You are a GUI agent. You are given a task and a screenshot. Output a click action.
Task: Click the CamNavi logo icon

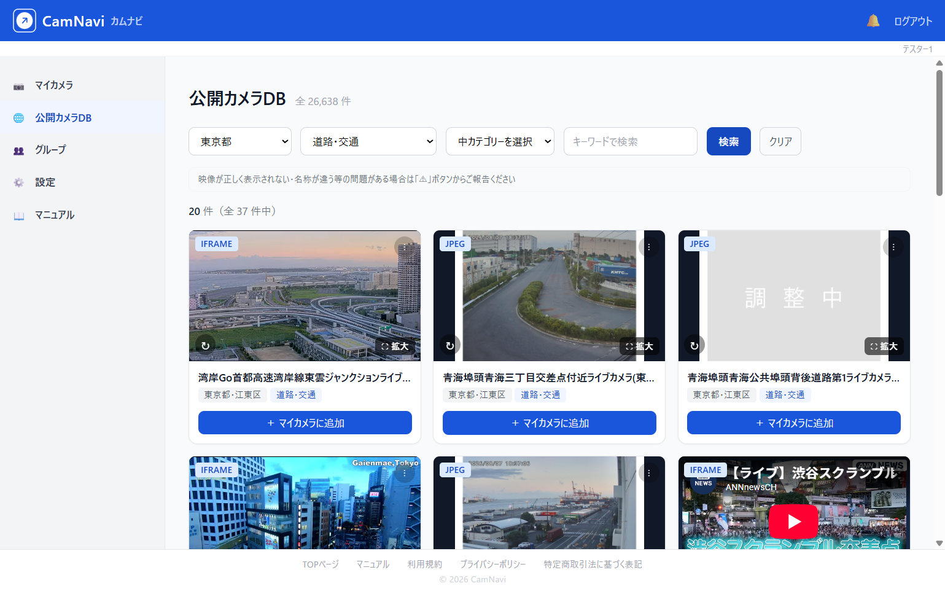(25, 21)
